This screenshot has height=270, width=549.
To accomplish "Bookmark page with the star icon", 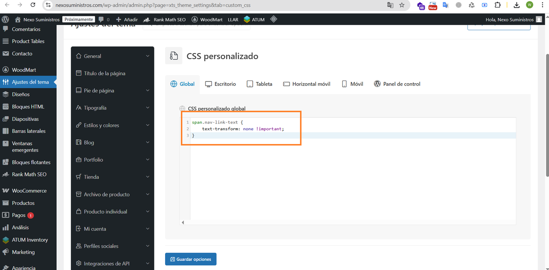I will tap(402, 5).
